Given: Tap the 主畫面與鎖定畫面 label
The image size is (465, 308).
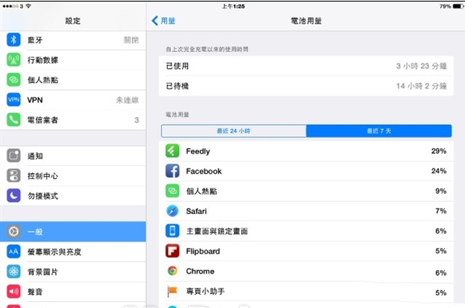Looking at the screenshot, I should click(x=217, y=231).
